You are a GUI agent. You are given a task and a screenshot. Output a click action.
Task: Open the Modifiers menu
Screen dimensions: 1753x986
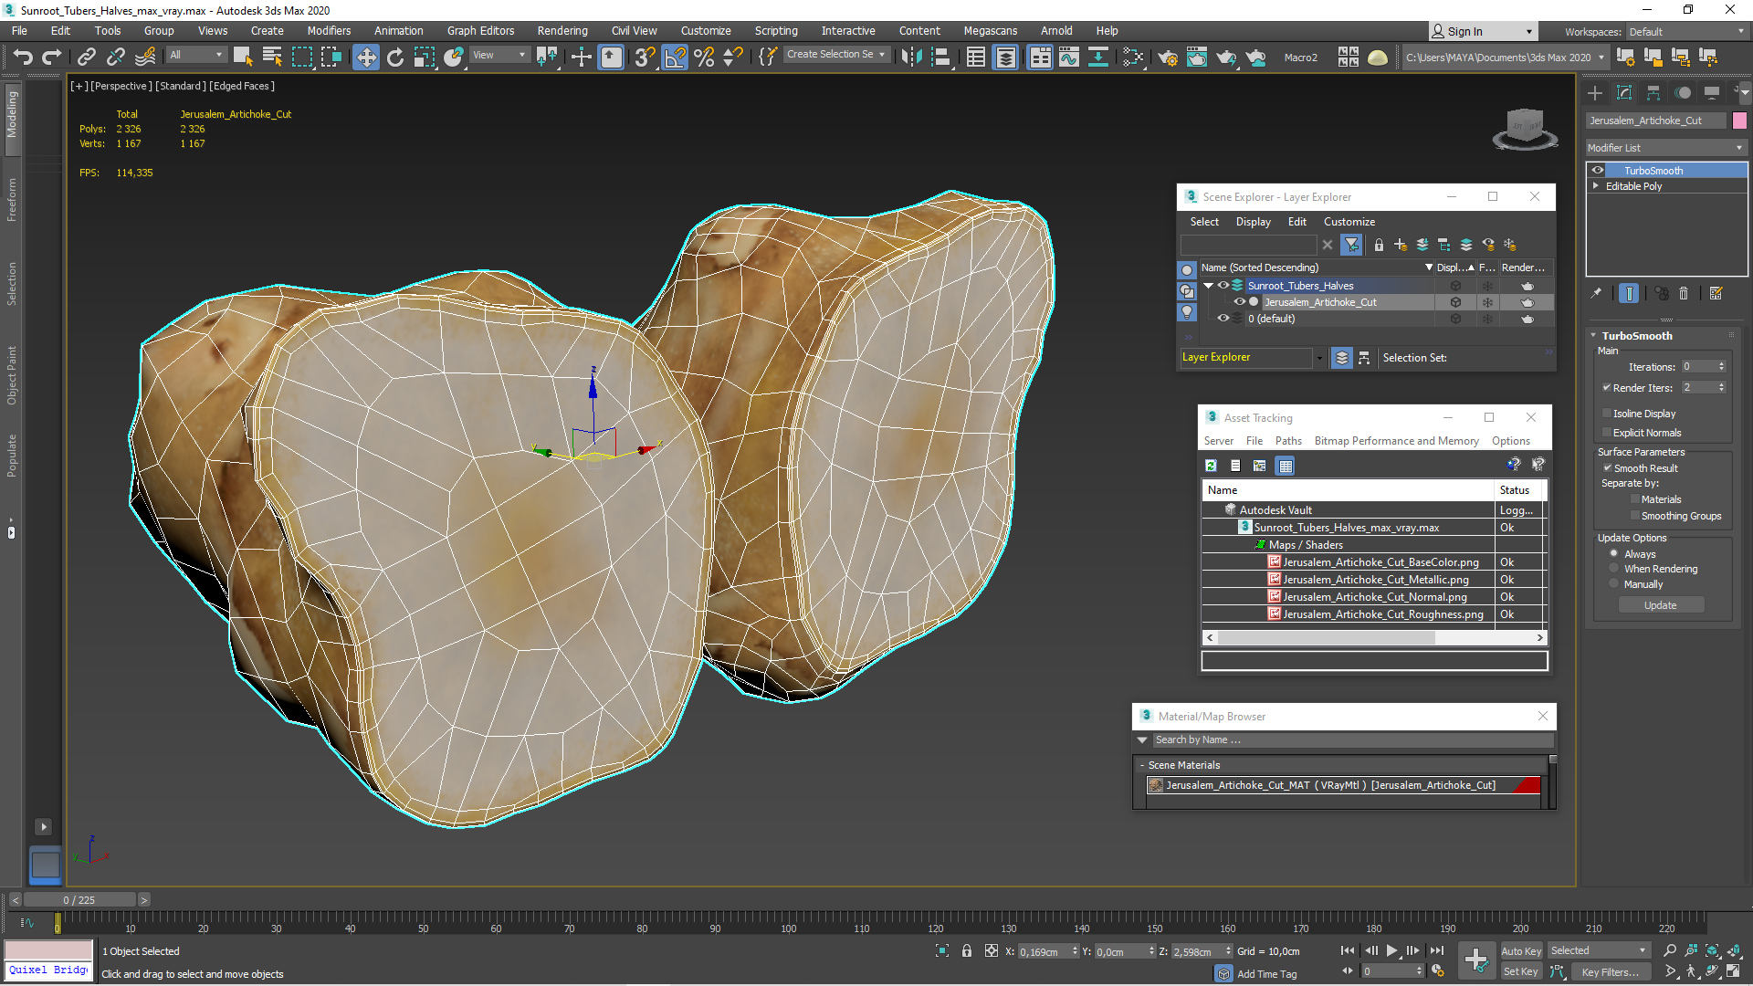[x=329, y=31]
